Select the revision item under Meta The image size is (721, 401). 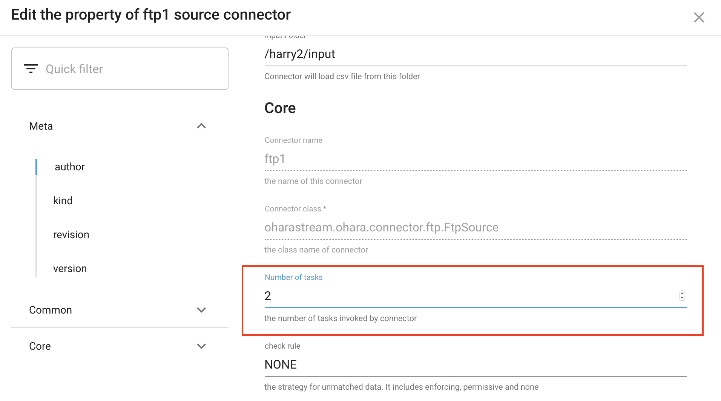[x=71, y=235]
